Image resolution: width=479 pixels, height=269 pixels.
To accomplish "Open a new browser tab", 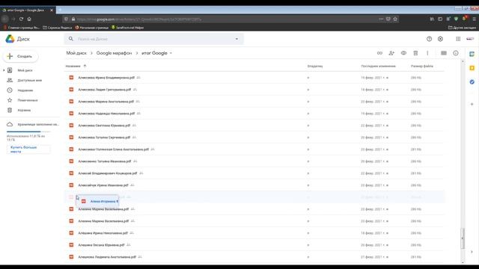I will click(60, 10).
